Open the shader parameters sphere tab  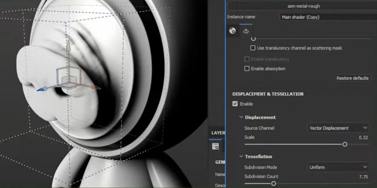pyautogui.click(x=232, y=31)
